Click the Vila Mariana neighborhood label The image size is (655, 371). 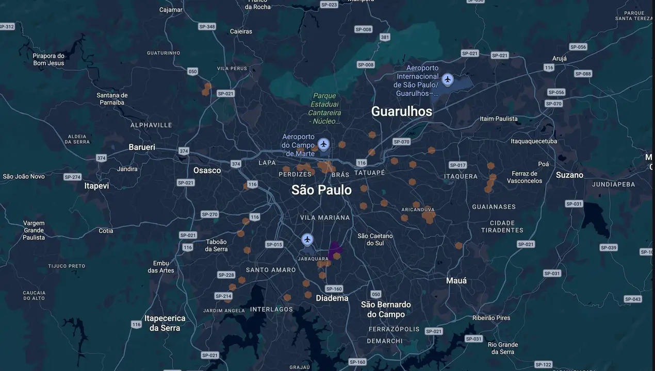click(x=325, y=217)
